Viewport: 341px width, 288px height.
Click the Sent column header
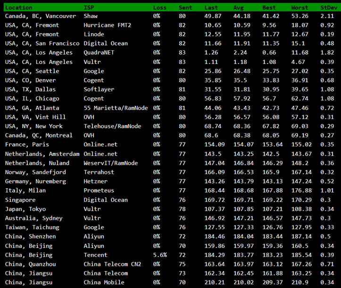185,8
